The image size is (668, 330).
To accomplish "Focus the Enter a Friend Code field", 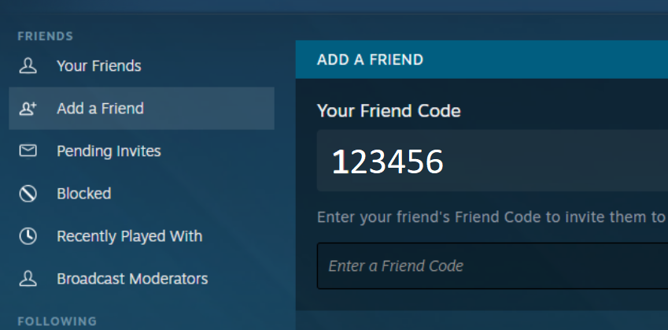I will [493, 265].
